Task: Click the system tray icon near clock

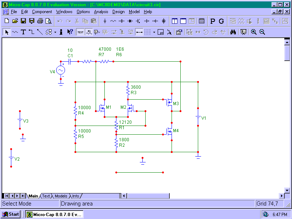Action: [266, 214]
